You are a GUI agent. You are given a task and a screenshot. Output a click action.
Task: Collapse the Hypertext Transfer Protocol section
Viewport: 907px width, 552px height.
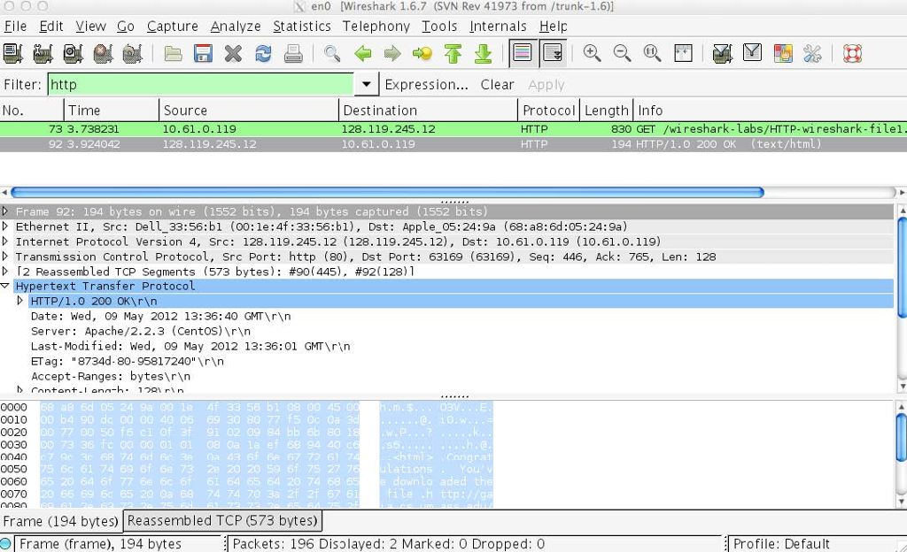7,286
